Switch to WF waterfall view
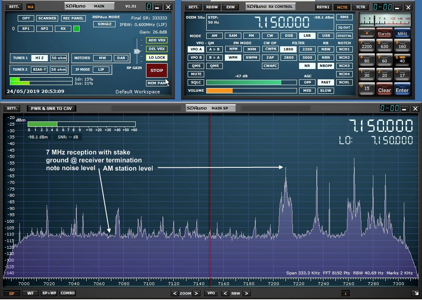 31,293
